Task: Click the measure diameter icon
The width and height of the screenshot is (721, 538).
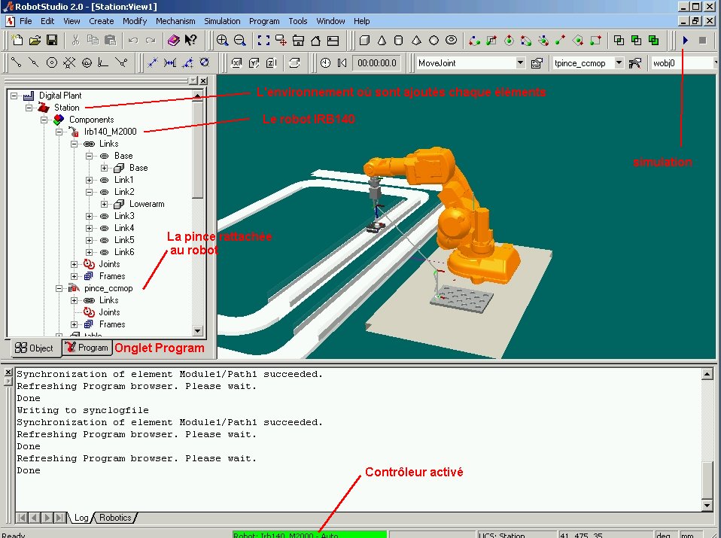Action: click(x=205, y=62)
